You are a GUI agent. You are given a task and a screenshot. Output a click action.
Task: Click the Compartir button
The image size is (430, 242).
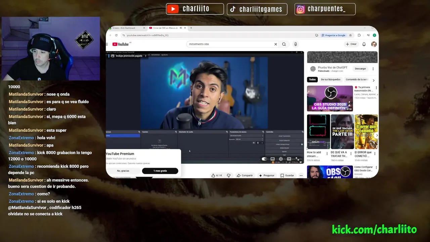[x=245, y=175]
